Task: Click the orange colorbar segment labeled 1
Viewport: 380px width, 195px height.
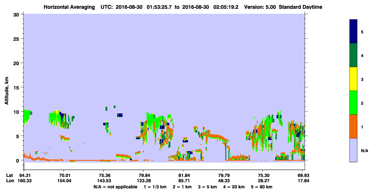Action: pyautogui.click(x=353, y=126)
